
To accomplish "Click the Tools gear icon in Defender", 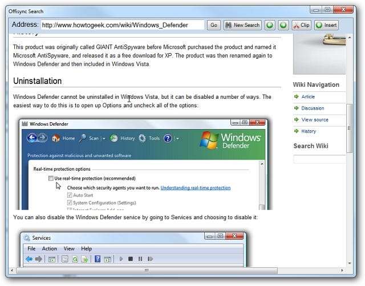I will click(142, 139).
